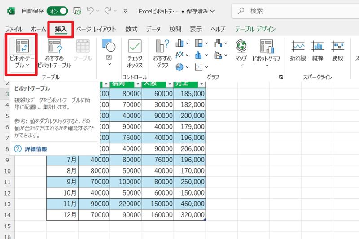The height and width of the screenshot is (239, 359).
Task: Click the 詳細情報 link in tooltip
Action: tap(36, 149)
